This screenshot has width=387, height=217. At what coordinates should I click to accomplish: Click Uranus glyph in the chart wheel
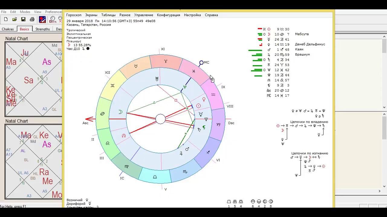157,79
